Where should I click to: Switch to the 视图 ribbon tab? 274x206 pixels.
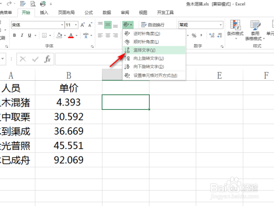pos(143,13)
